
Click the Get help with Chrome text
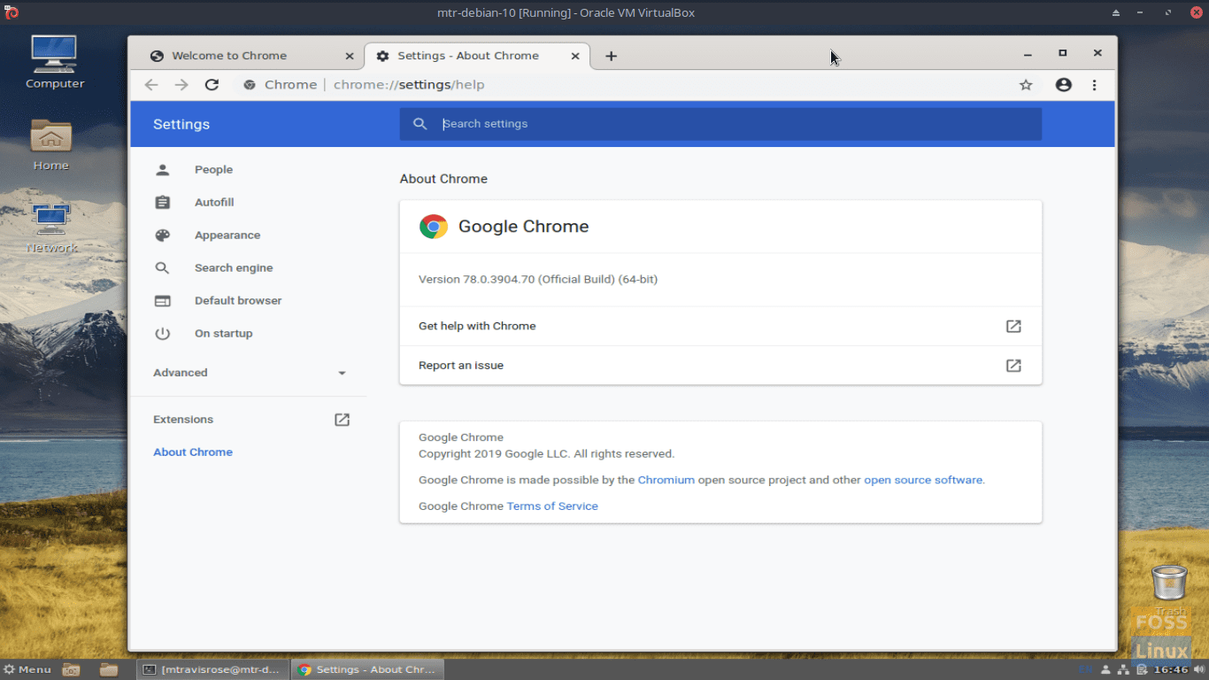[x=477, y=327]
